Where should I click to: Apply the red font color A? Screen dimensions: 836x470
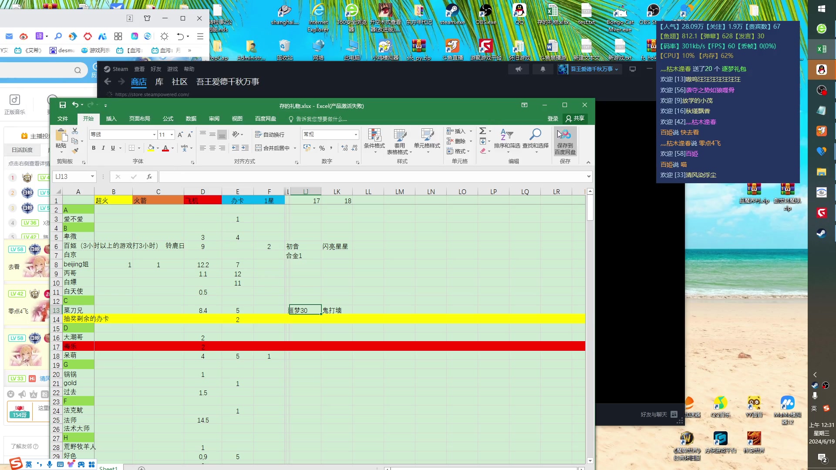click(165, 148)
